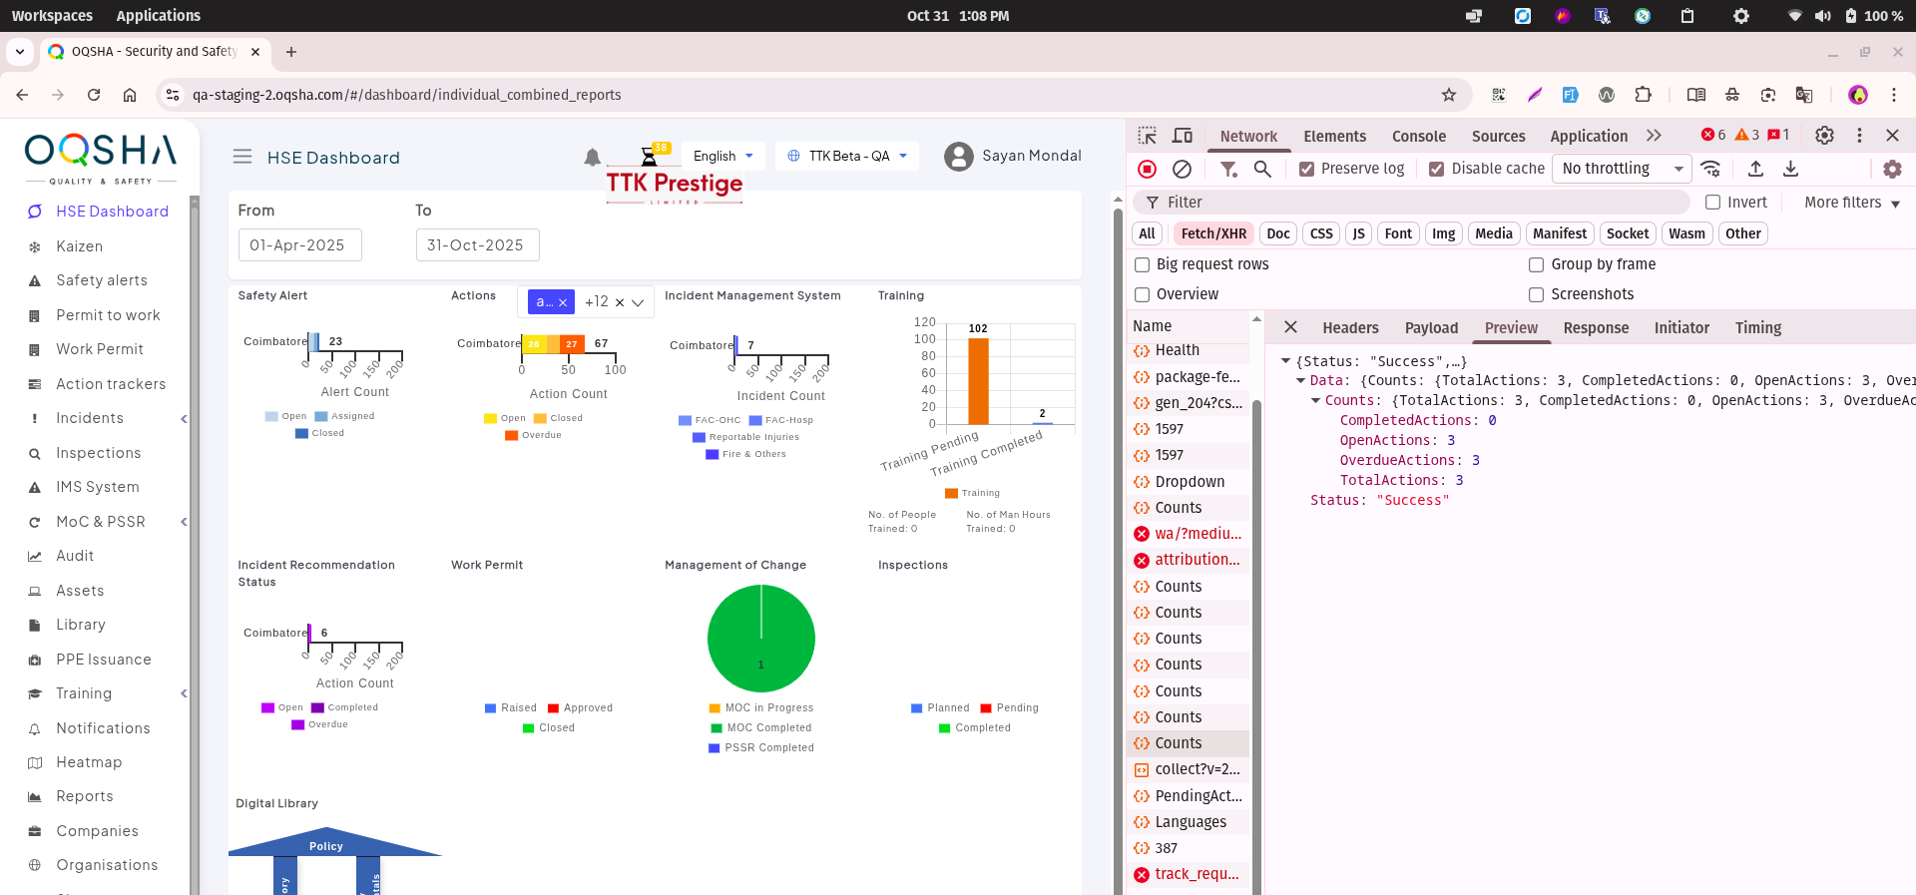1916x895 pixels.
Task: Open the No throttling dropdown
Action: point(1621,169)
